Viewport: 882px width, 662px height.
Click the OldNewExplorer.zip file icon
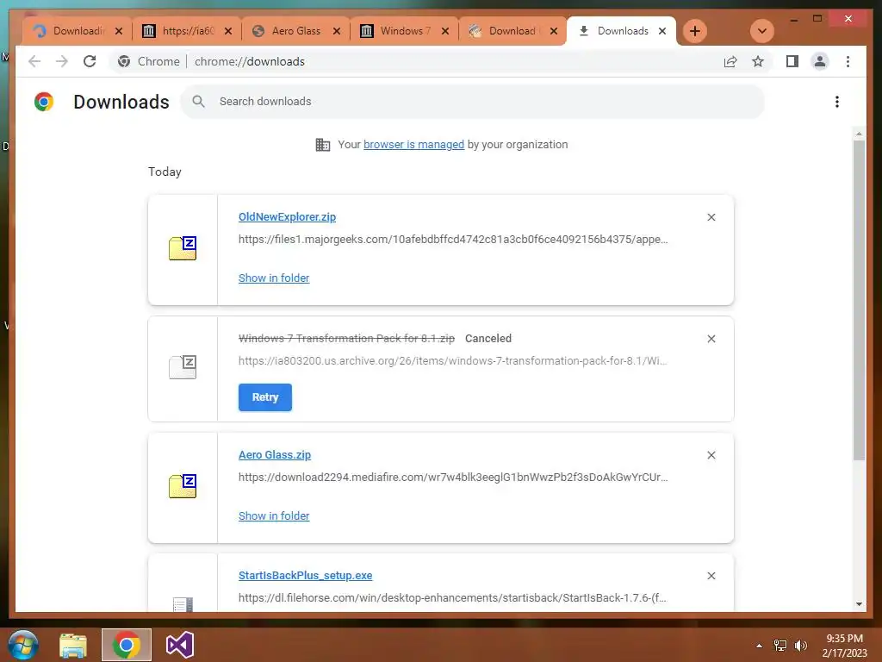tap(183, 248)
